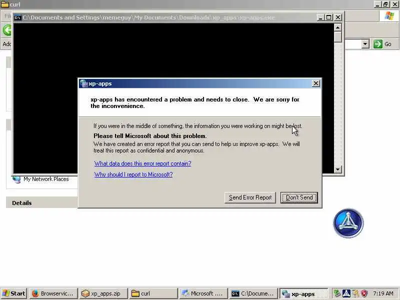Click the blue triangular floating desktop icon
This screenshot has width=400, height=300.
[x=348, y=223]
